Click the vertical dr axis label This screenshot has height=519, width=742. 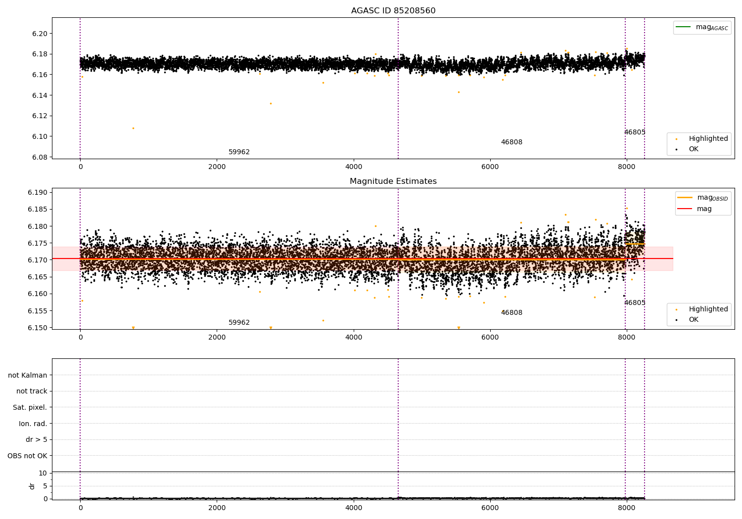click(32, 486)
